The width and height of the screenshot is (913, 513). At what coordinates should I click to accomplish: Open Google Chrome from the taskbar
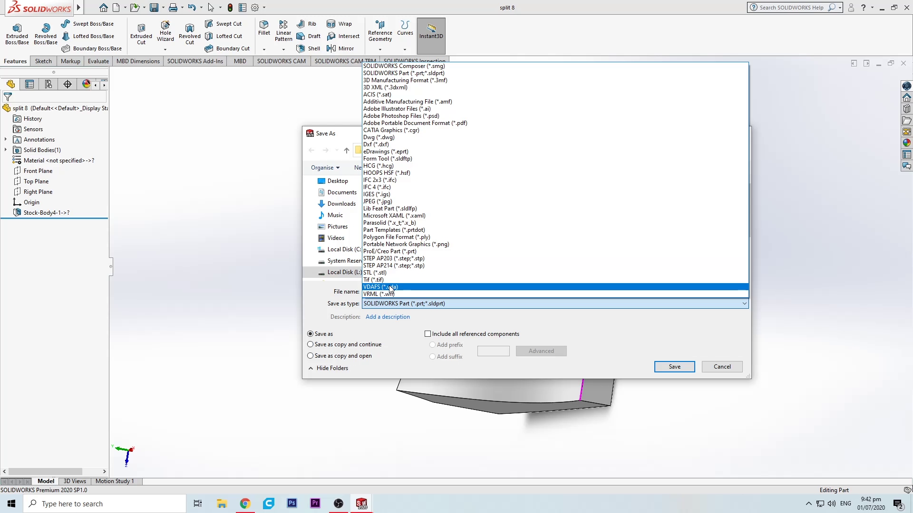tap(245, 503)
